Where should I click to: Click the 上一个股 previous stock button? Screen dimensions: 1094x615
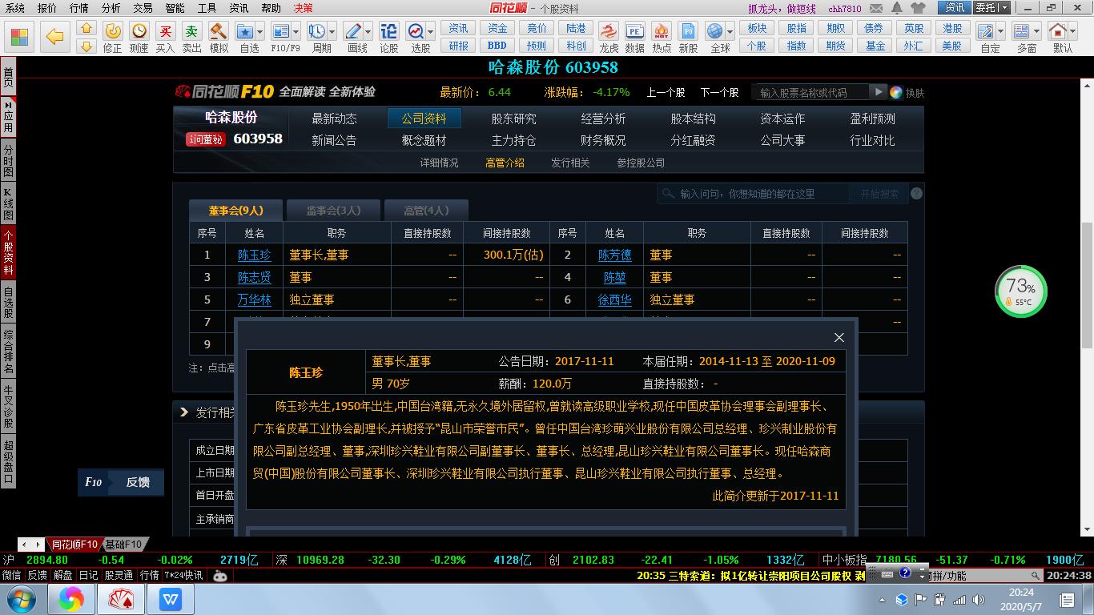(666, 92)
